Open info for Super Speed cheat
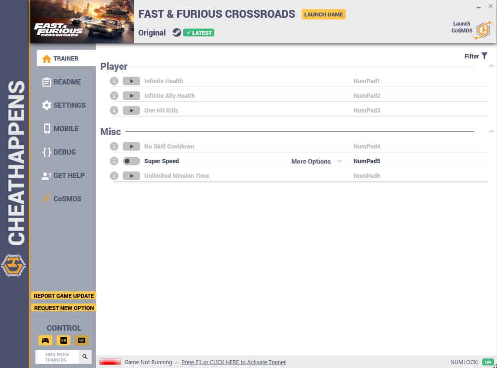497x368 pixels. pos(114,161)
